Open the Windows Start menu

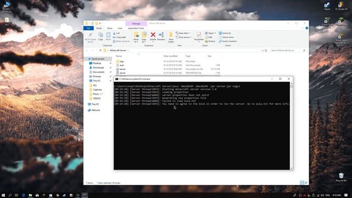(x=3, y=195)
